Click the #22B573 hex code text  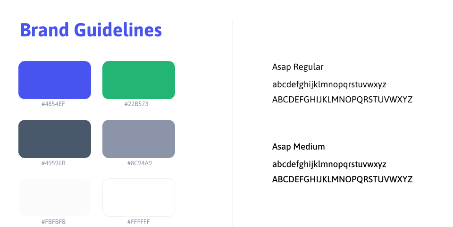click(x=136, y=104)
